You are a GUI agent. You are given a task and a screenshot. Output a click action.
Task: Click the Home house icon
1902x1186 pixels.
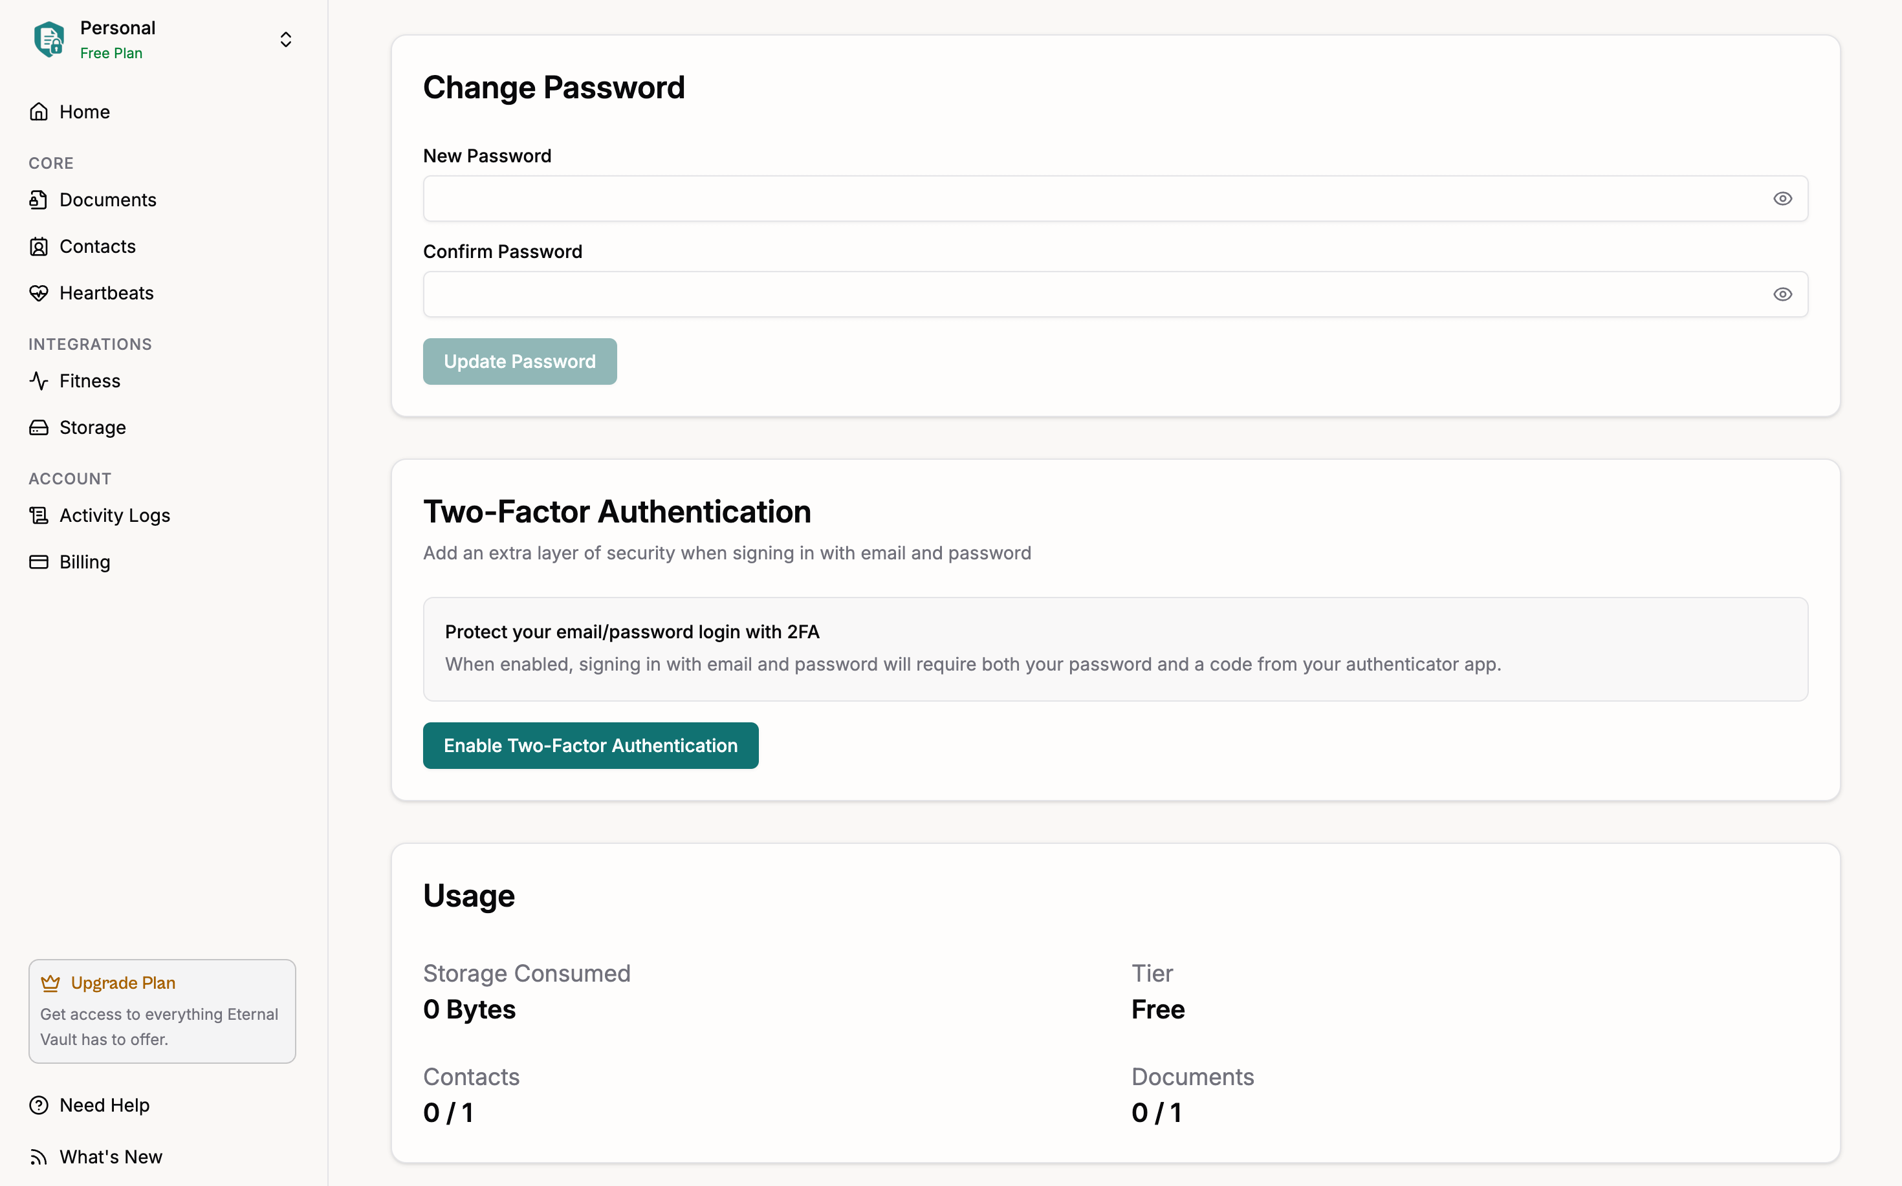[38, 112]
